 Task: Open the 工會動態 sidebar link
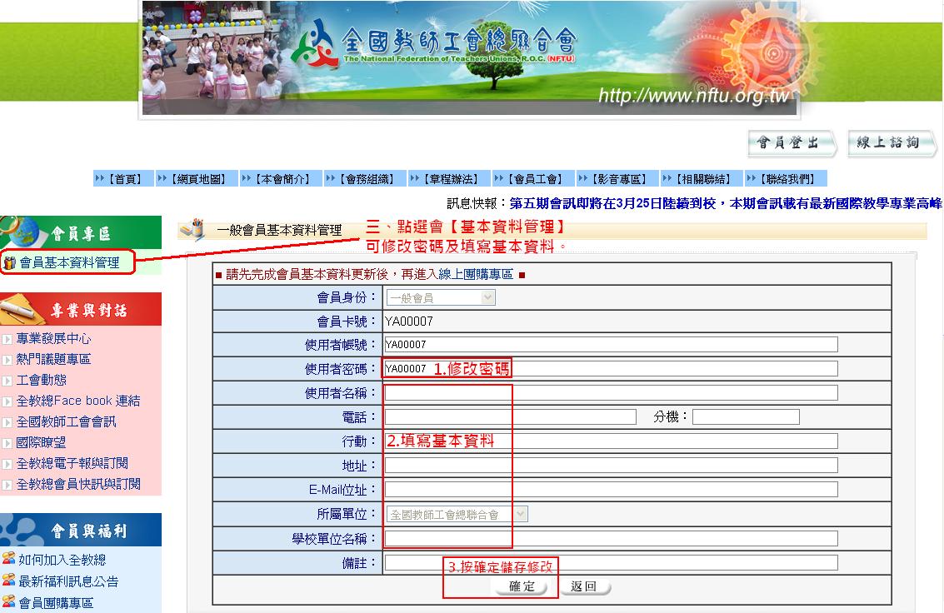click(x=42, y=380)
